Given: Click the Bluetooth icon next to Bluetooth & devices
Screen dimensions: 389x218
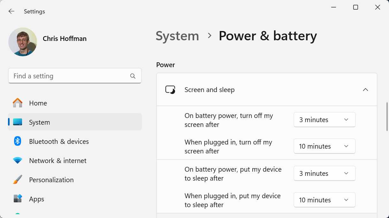Looking at the screenshot, I should (x=17, y=141).
